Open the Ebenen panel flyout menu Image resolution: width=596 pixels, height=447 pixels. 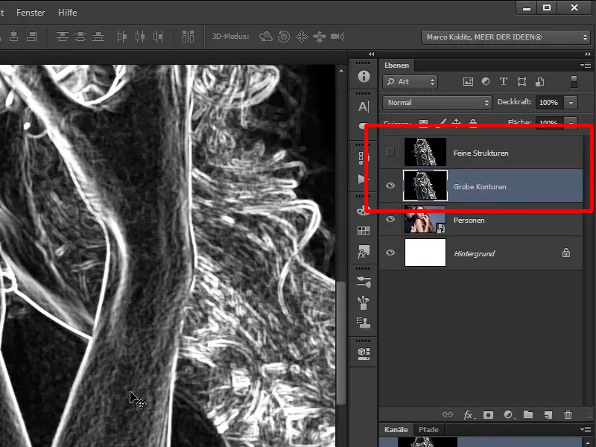click(586, 66)
